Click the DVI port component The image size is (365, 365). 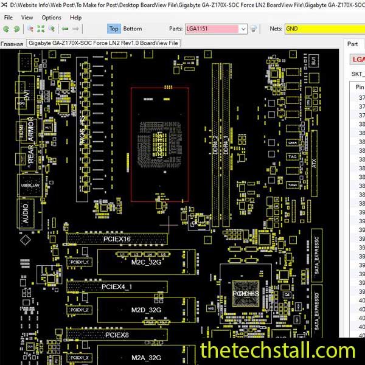(x=26, y=95)
